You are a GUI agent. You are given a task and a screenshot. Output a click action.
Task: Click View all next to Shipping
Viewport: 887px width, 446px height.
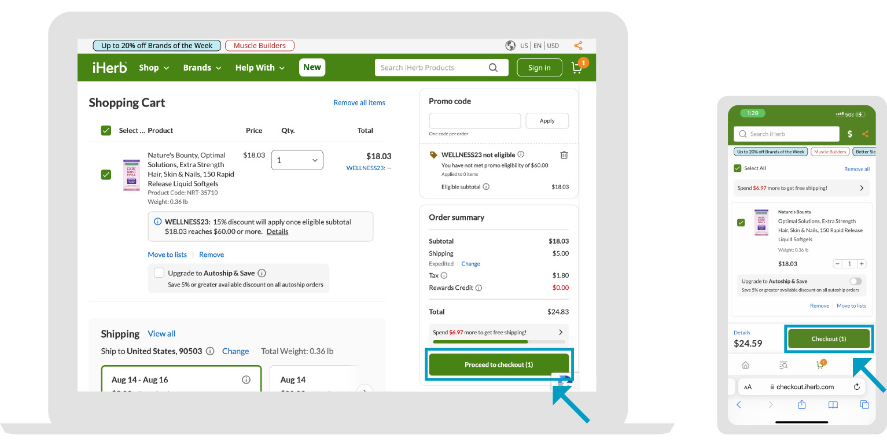161,334
